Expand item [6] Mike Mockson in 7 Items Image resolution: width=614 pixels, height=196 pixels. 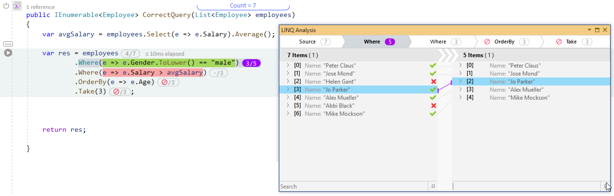288,113
